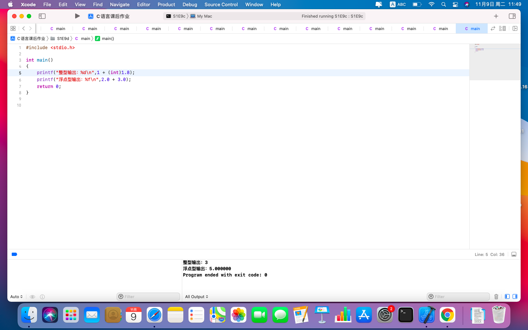Toggle the navigator sidebar panel

pyautogui.click(x=42, y=16)
